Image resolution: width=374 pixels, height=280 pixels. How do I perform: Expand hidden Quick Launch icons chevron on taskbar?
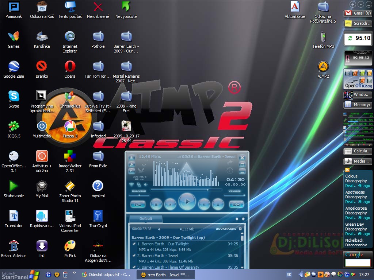(x=74, y=273)
